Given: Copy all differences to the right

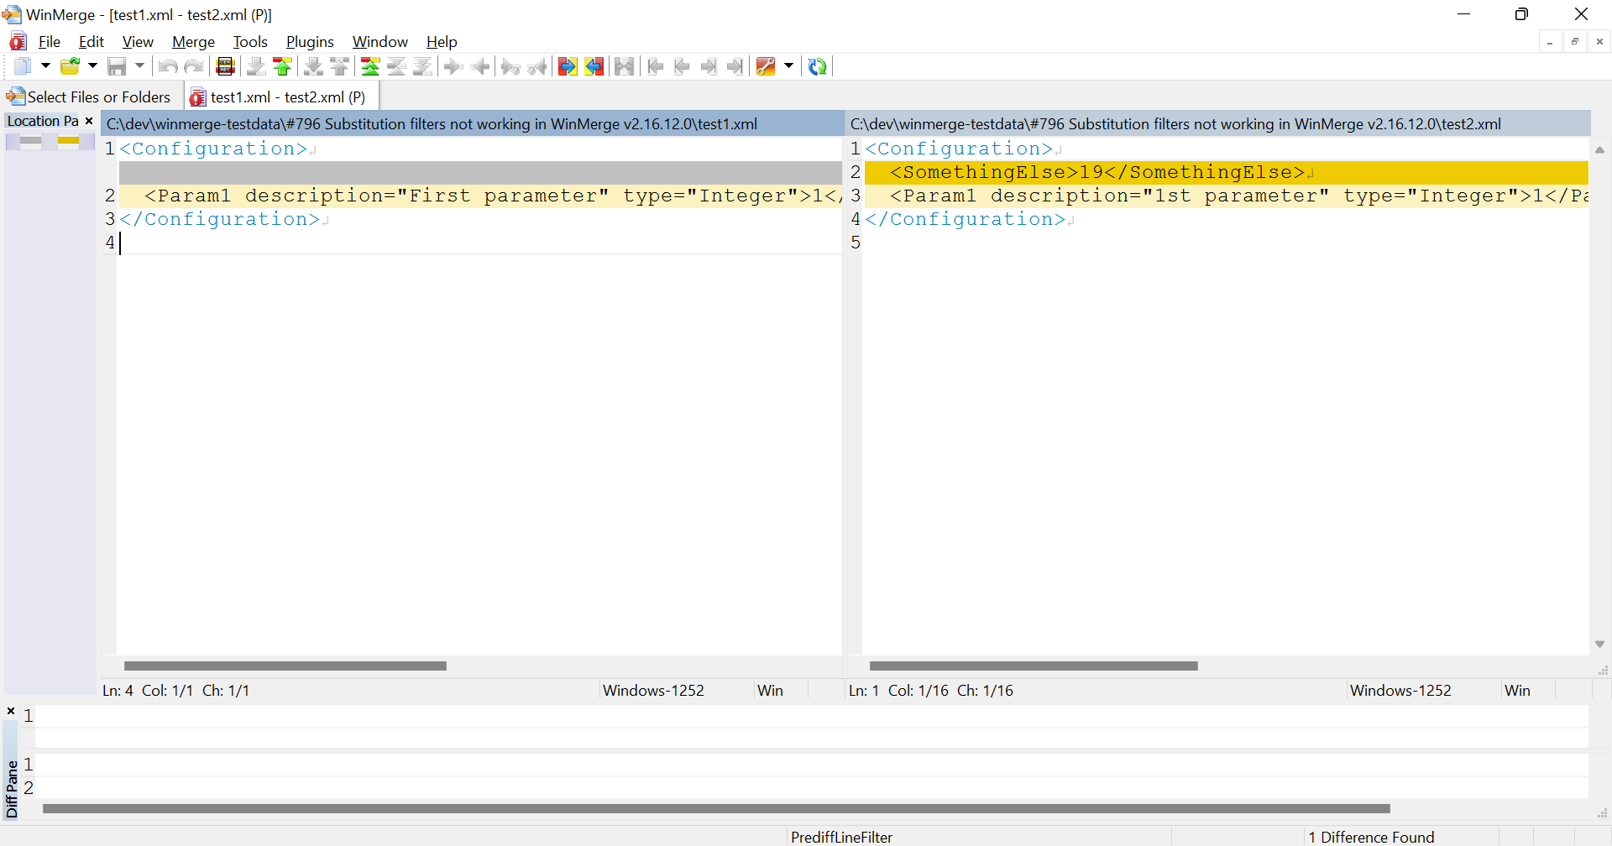Looking at the screenshot, I should (x=568, y=66).
